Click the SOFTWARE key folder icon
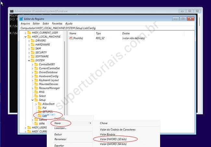The image size is (211, 147). (32, 56)
